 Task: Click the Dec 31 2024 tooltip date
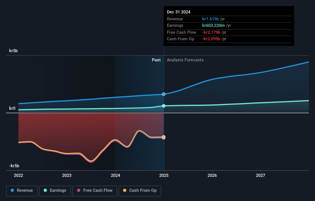pos(178,12)
